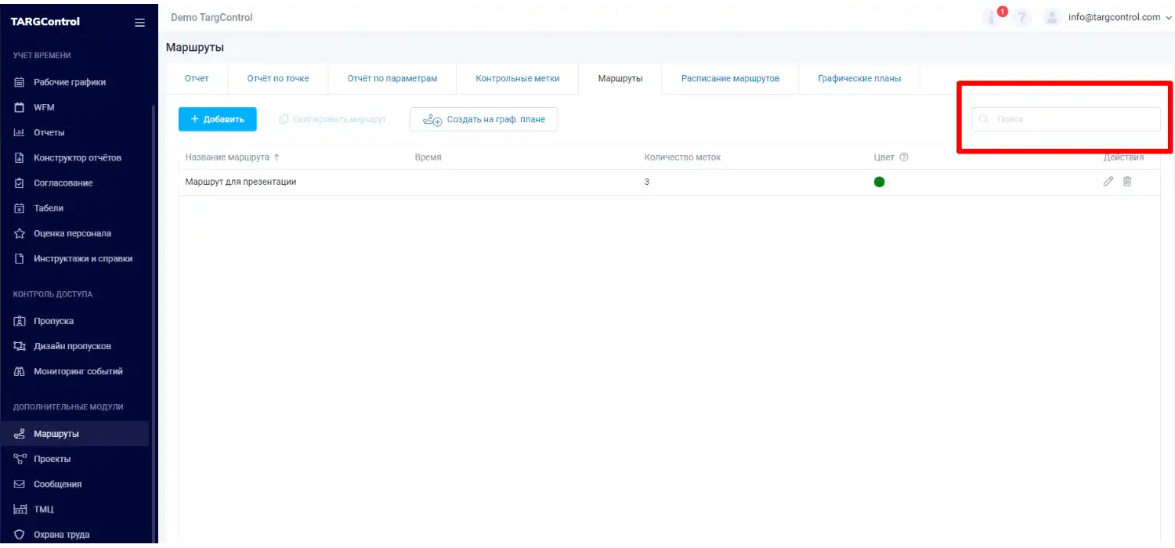Click Создать на граф. плане button
This screenshot has width=1175, height=548.
[484, 119]
